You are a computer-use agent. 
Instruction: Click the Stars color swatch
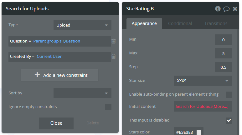pyautogui.click(x=199, y=132)
